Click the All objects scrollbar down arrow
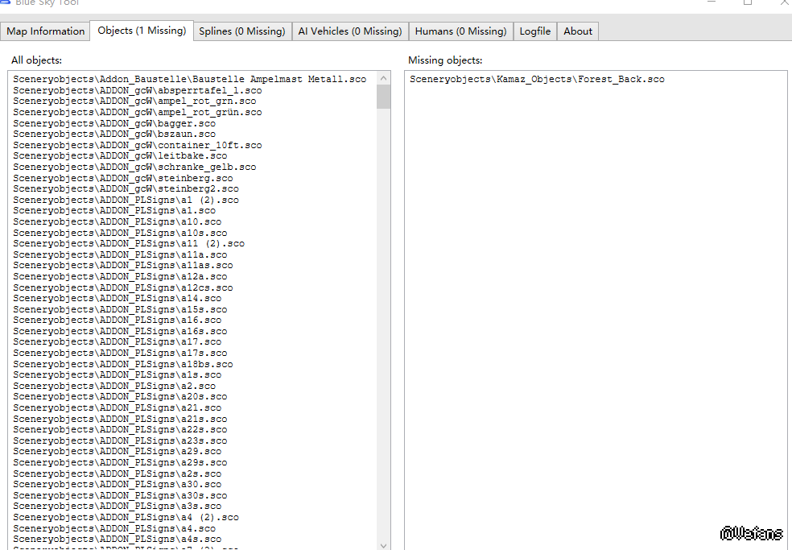The image size is (792, 550). tap(383, 544)
